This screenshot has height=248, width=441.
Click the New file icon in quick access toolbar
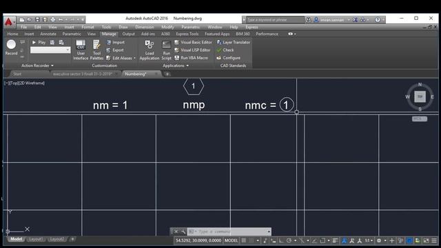click(x=22, y=19)
